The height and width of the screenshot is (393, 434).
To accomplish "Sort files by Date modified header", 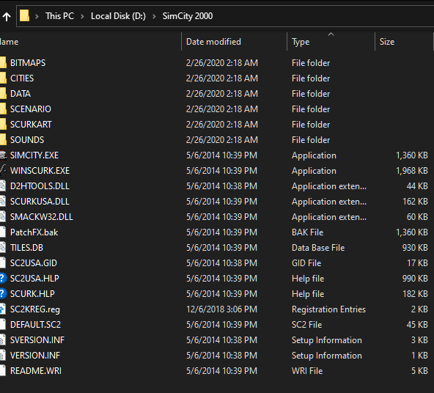I will pyautogui.click(x=235, y=42).
